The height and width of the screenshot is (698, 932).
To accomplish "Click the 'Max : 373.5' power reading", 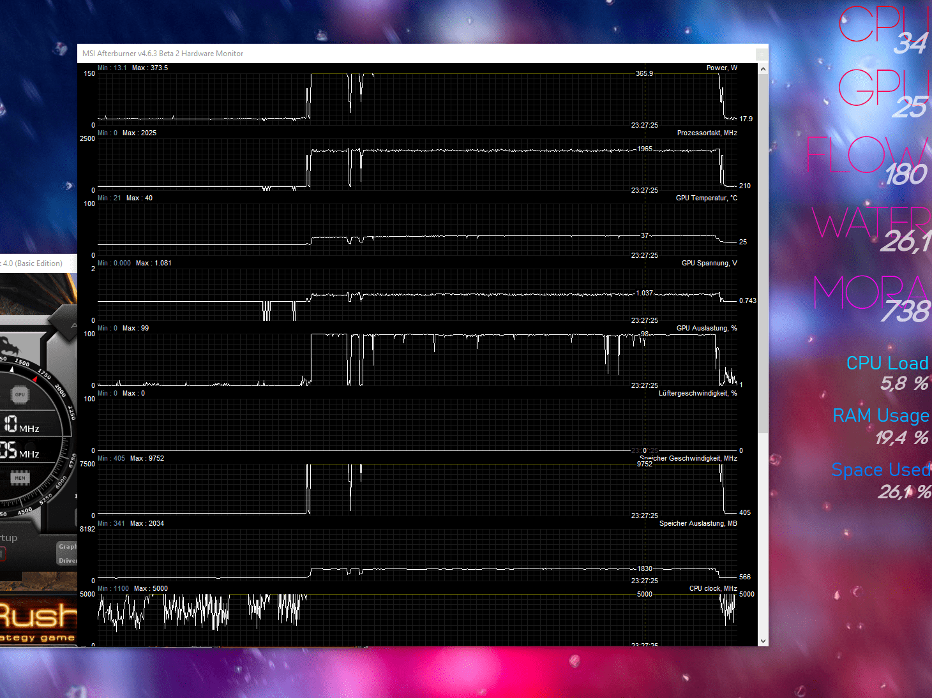I will click(x=150, y=68).
